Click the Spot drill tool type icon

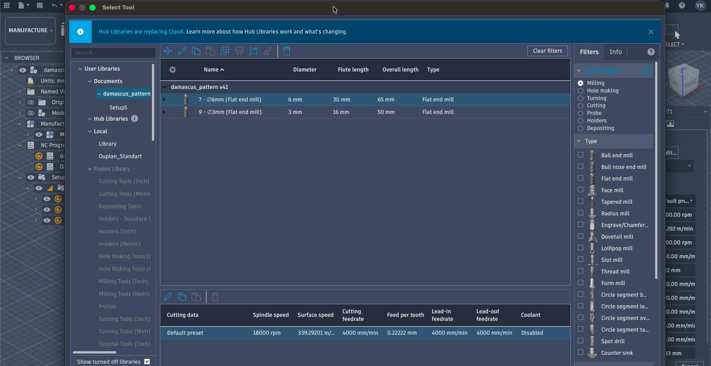(x=592, y=341)
